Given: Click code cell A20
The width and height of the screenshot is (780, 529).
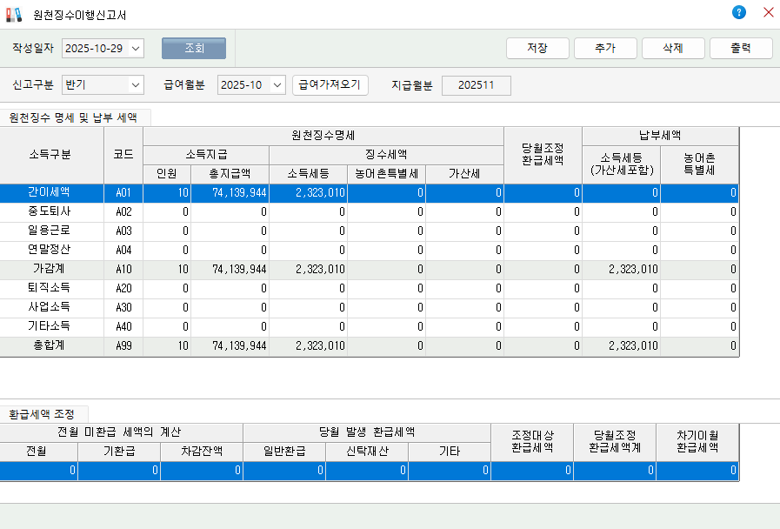Looking at the screenshot, I should tap(123, 288).
